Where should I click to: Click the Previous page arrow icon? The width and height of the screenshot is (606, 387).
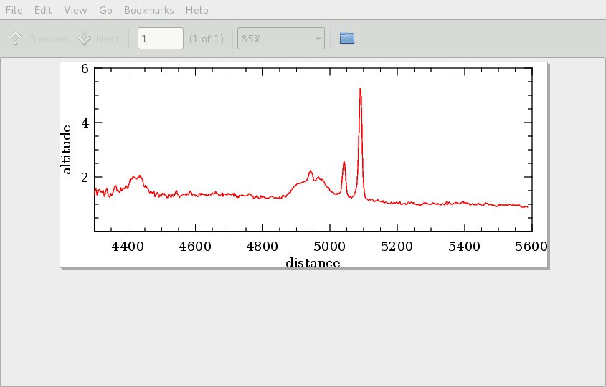pyautogui.click(x=16, y=38)
